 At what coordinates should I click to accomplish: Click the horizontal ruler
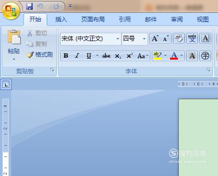tap(198, 84)
